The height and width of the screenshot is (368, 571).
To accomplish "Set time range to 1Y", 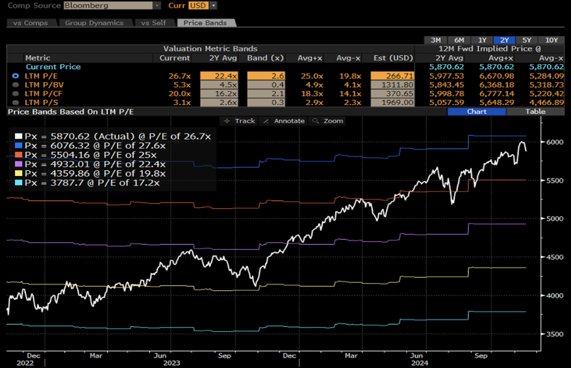I will click(x=482, y=40).
